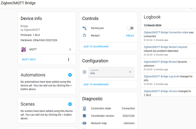Click PRESS to restart the bridge

click(x=130, y=36)
